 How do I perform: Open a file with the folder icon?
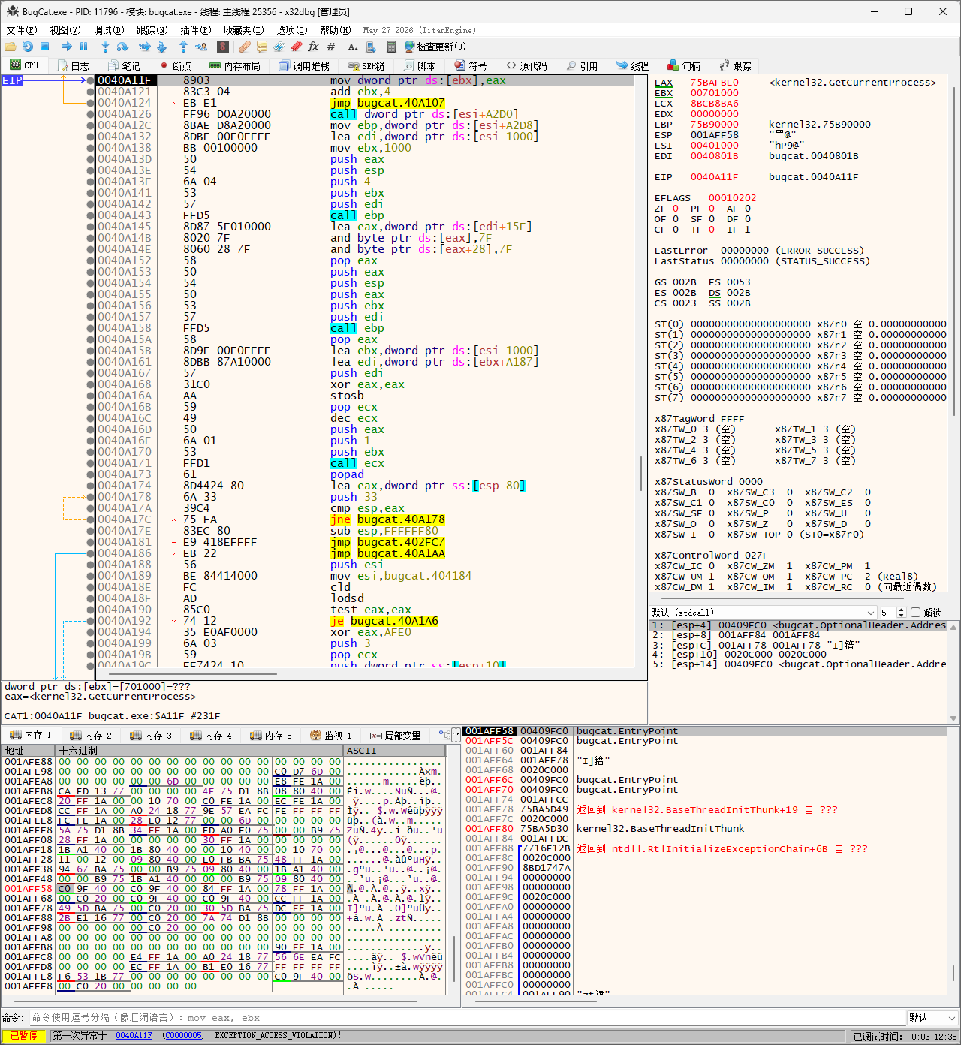(x=11, y=47)
